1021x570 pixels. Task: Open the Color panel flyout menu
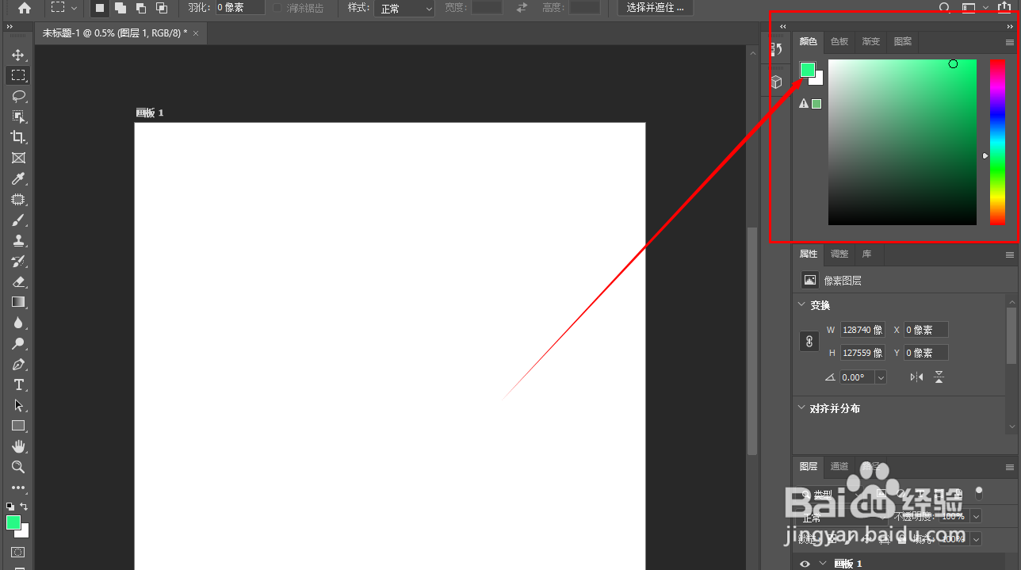point(1010,42)
